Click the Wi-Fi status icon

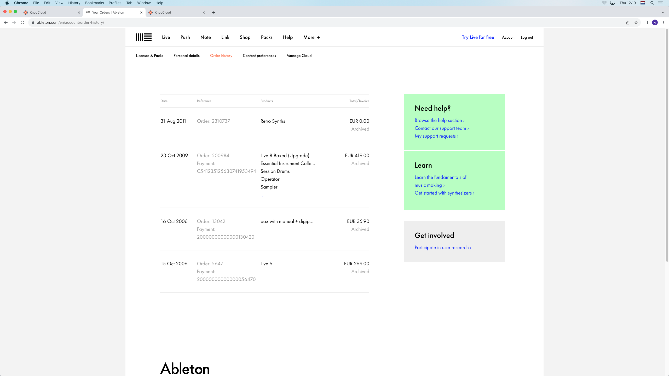pyautogui.click(x=604, y=3)
